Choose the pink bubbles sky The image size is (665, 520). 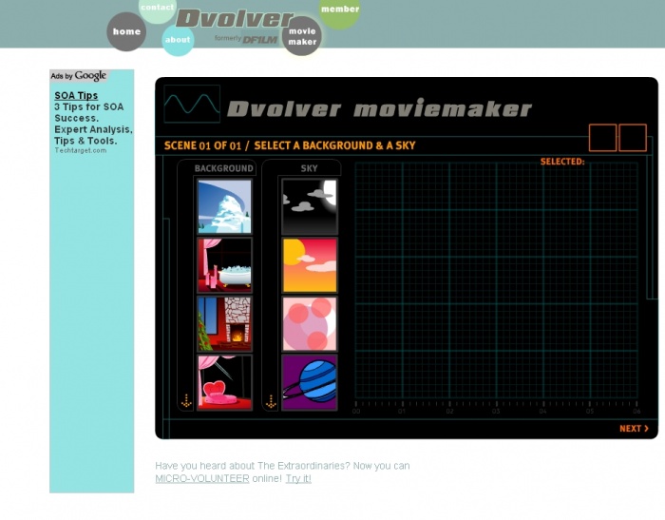click(310, 324)
